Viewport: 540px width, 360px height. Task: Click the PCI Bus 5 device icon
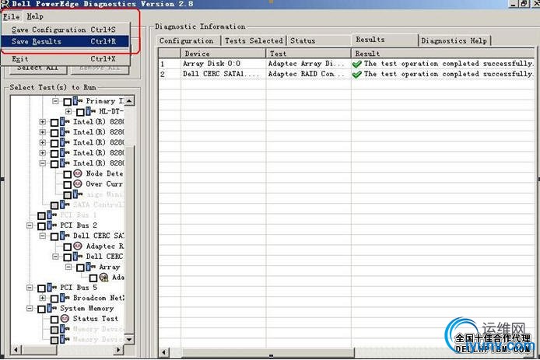(52, 288)
